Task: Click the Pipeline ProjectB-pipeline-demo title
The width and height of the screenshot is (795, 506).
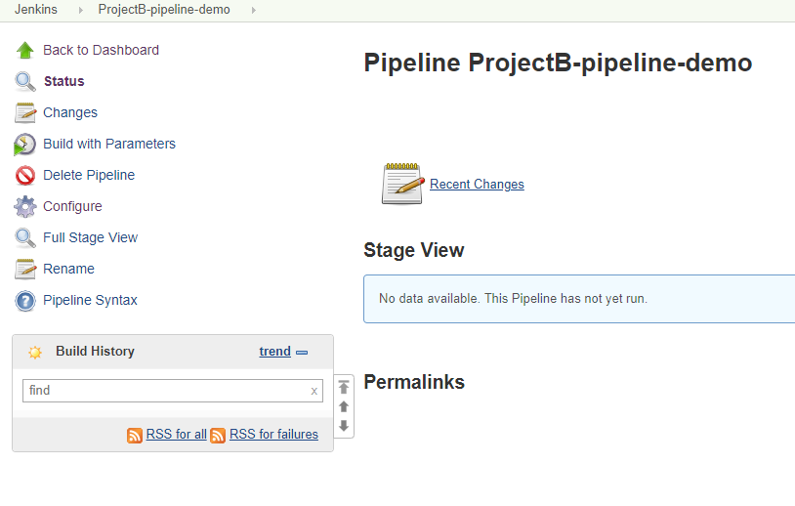Action: click(x=558, y=63)
